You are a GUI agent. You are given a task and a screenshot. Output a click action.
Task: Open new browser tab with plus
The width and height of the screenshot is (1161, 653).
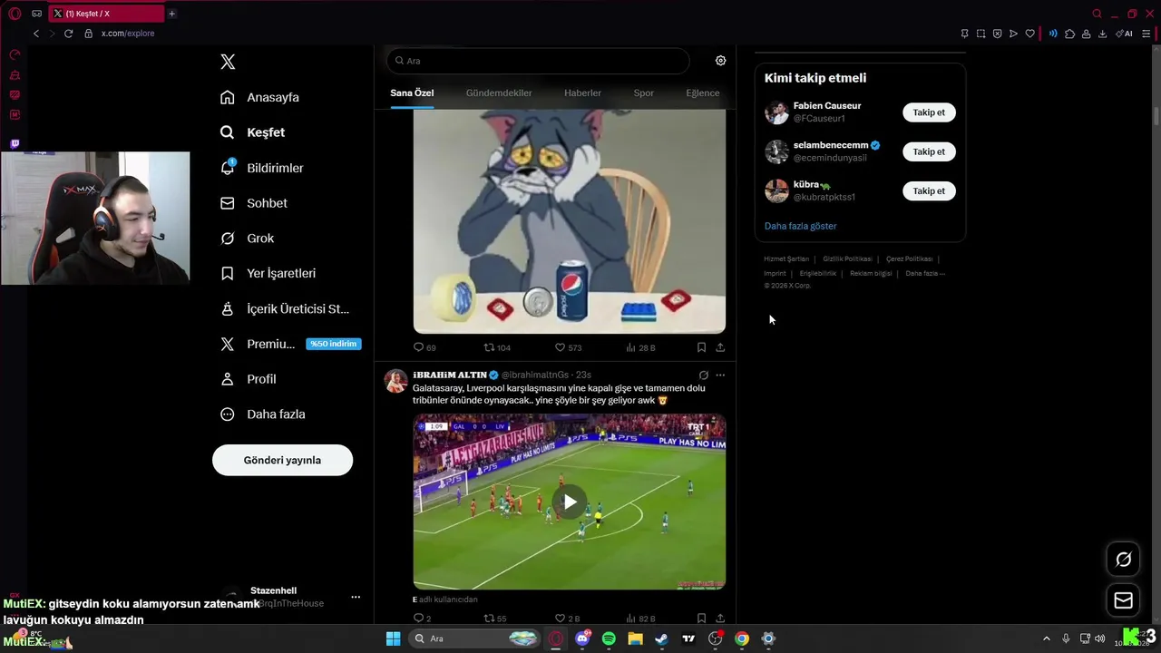(171, 14)
